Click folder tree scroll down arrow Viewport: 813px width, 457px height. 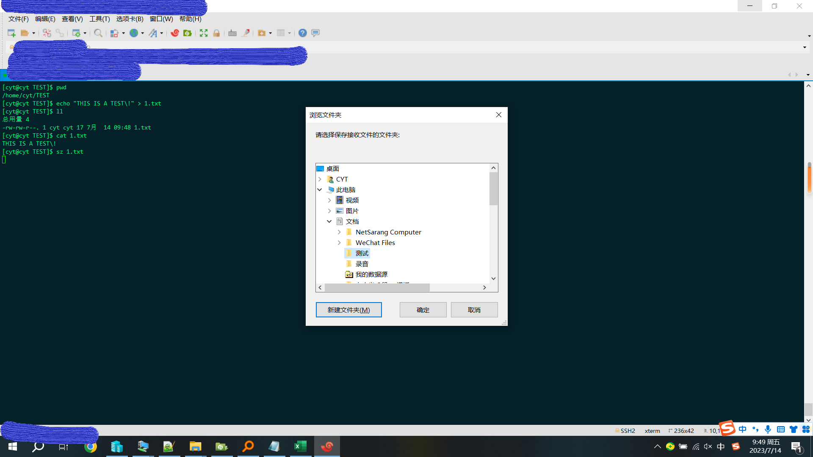(x=493, y=278)
